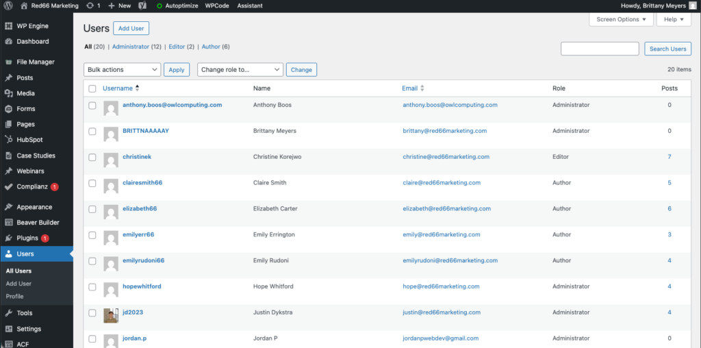The height and width of the screenshot is (348, 701).
Task: Click the Plugins icon in sidebar
Action: point(8,238)
